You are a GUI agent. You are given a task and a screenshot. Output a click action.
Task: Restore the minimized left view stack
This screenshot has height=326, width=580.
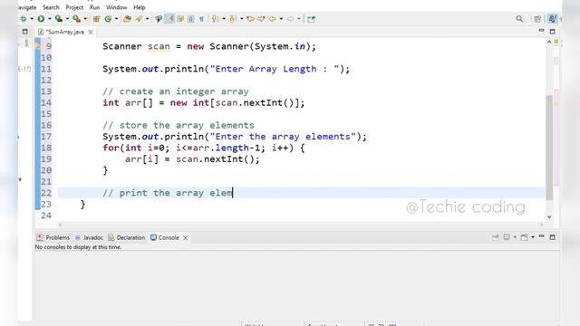(x=24, y=32)
